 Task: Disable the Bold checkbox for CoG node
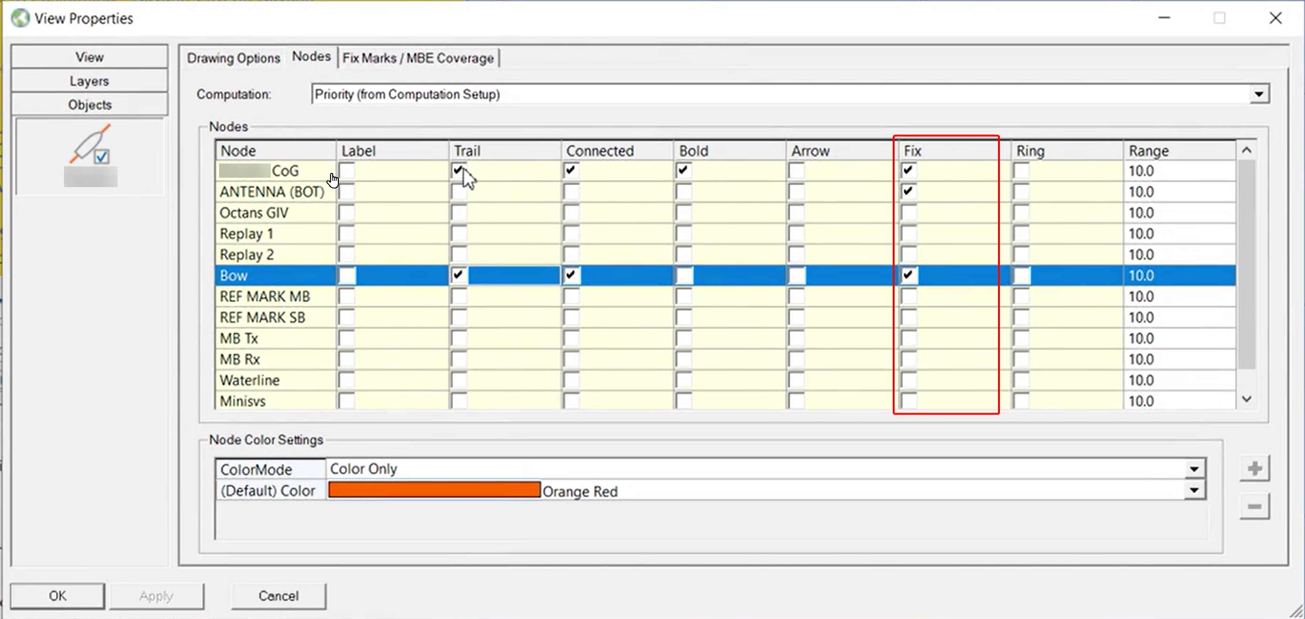click(x=683, y=170)
